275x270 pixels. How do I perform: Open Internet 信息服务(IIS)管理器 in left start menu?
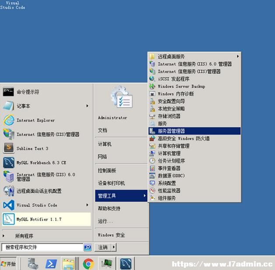(47, 134)
